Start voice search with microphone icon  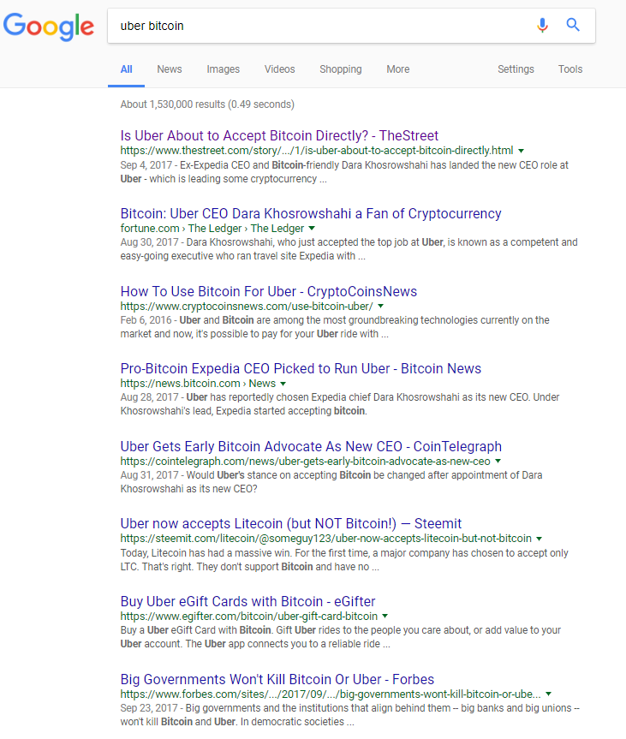(543, 25)
